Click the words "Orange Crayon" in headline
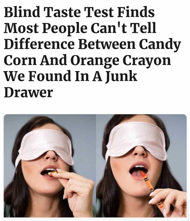Screen dimensions: 190x221 [x=121, y=60]
